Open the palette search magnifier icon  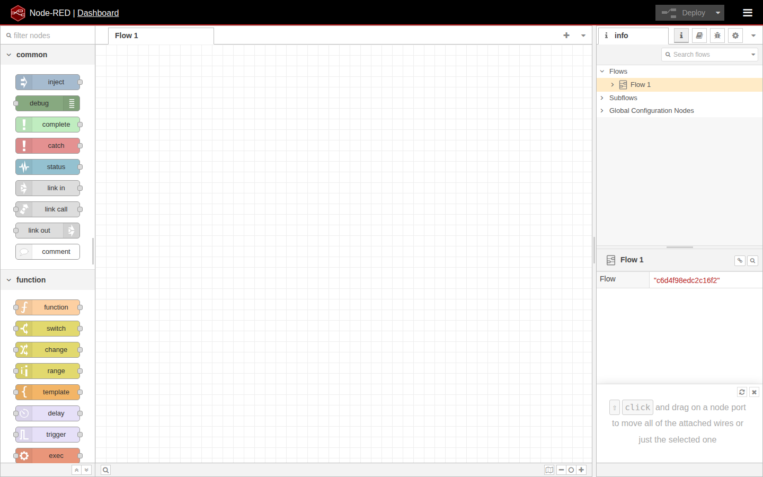[x=105, y=470]
